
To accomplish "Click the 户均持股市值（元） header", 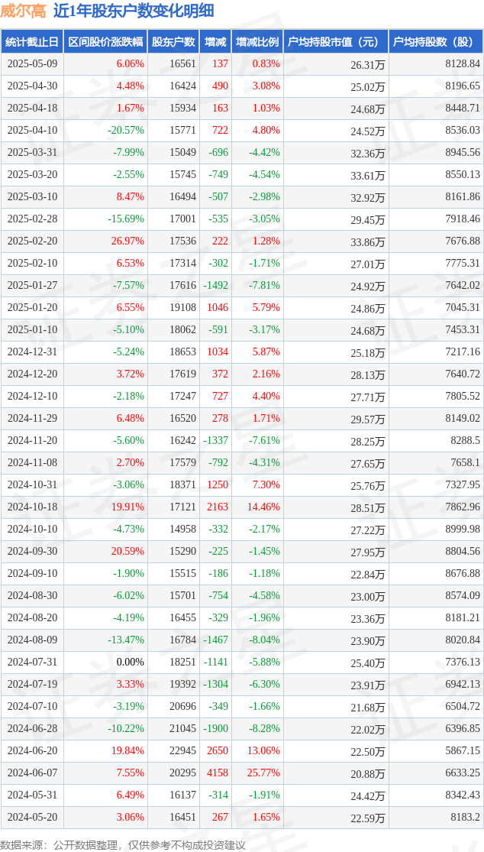I will click(x=335, y=41).
